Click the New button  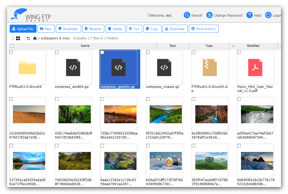click(x=46, y=29)
